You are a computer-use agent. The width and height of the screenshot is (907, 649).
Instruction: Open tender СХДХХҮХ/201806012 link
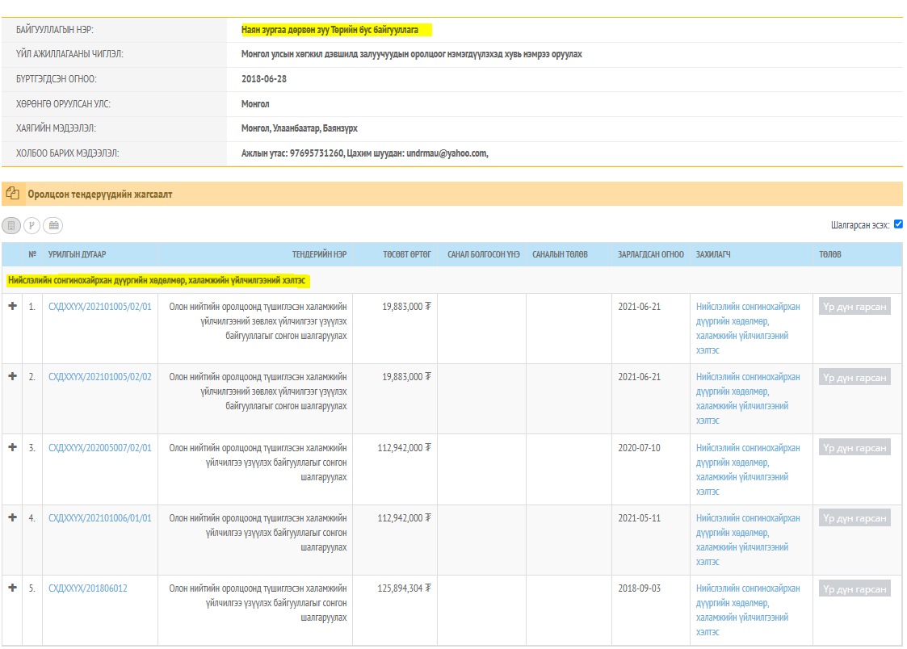87,588
